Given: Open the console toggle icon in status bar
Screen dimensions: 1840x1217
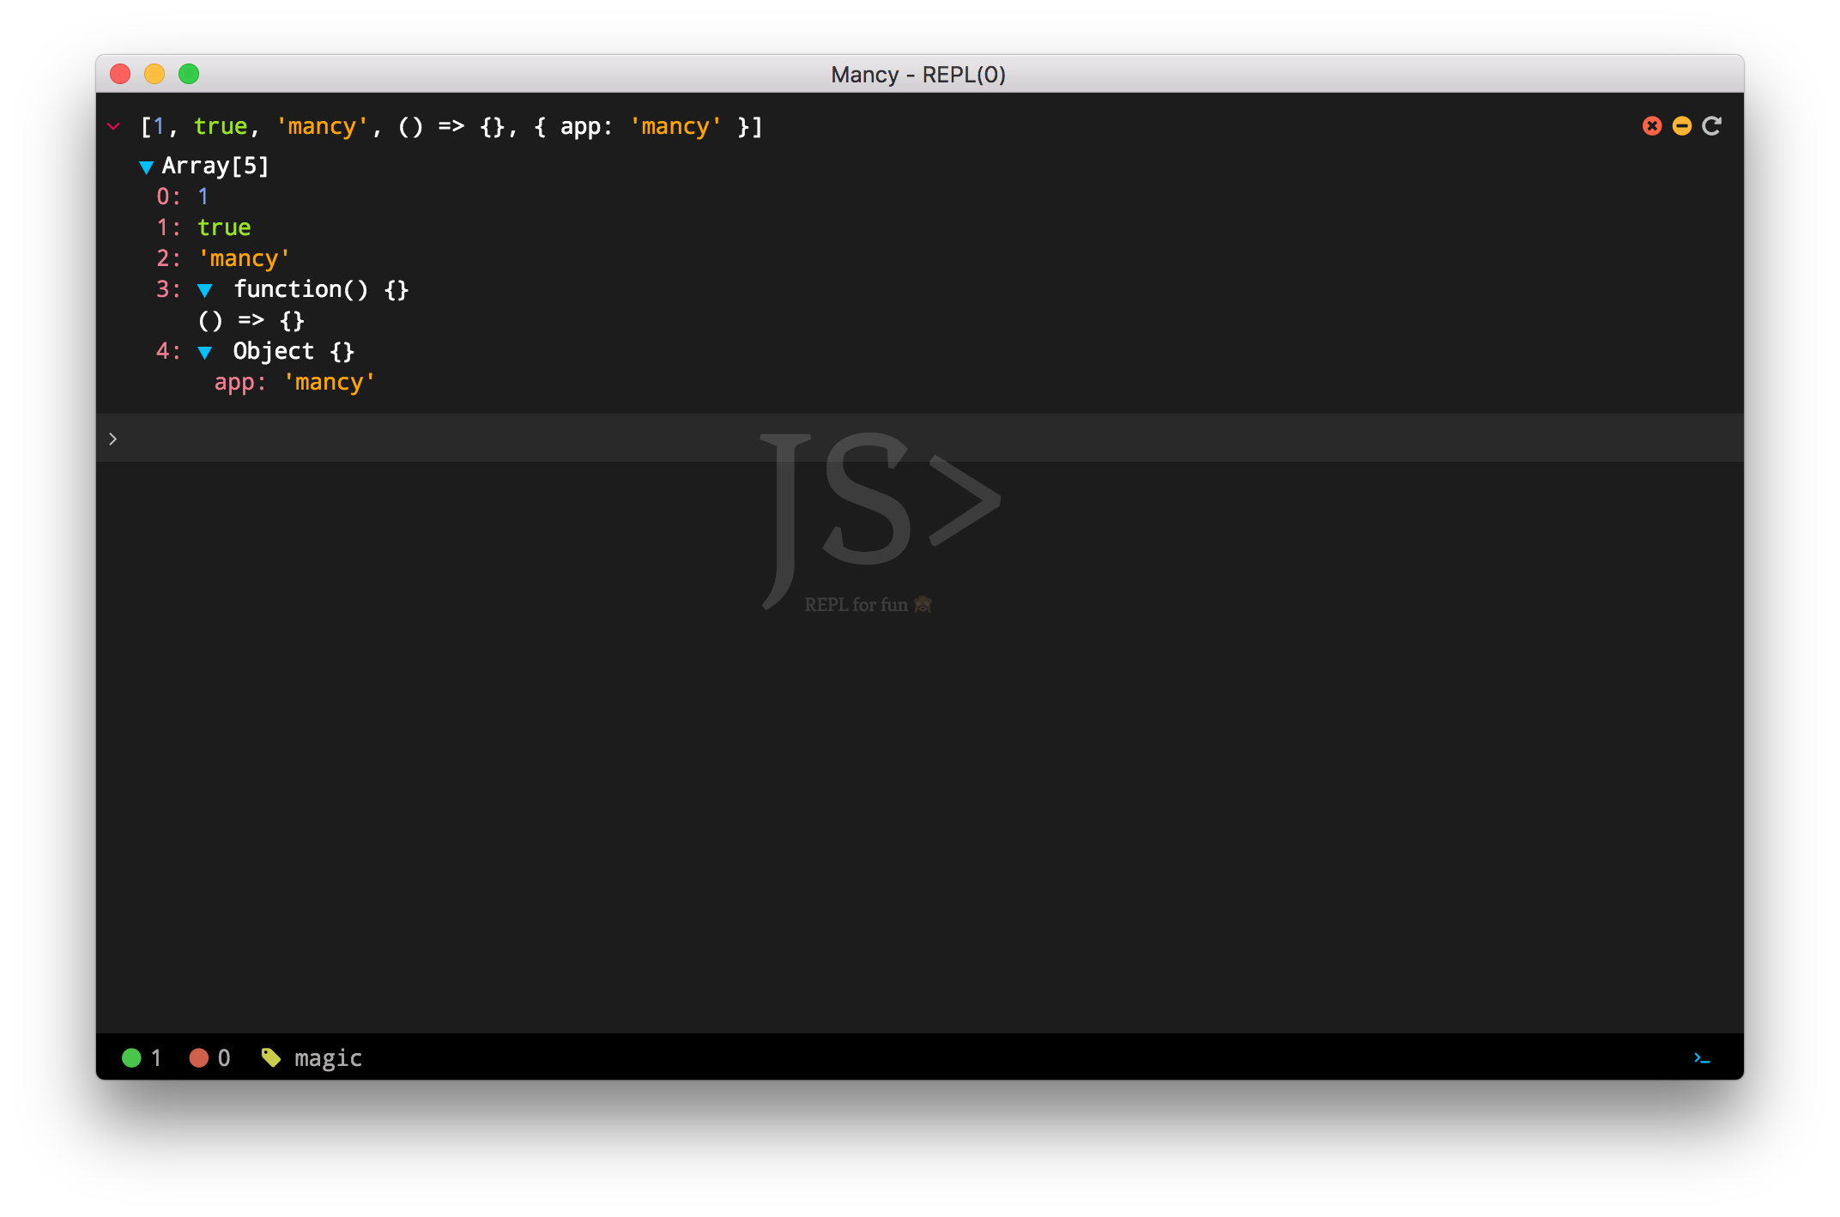Looking at the screenshot, I should point(1702,1058).
